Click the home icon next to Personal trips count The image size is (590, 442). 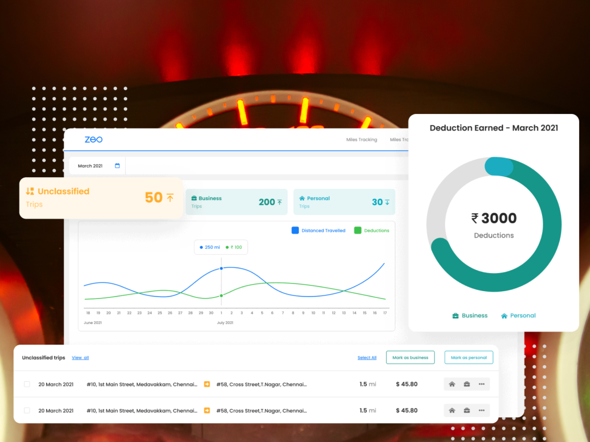(x=302, y=198)
